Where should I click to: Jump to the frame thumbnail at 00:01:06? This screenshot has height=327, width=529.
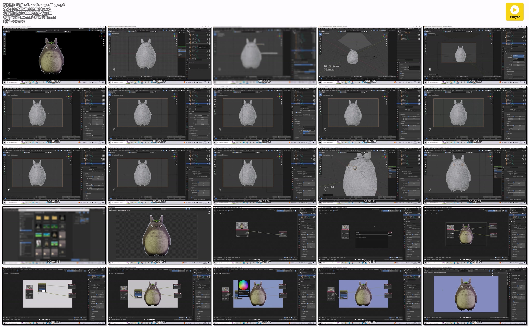370,55
